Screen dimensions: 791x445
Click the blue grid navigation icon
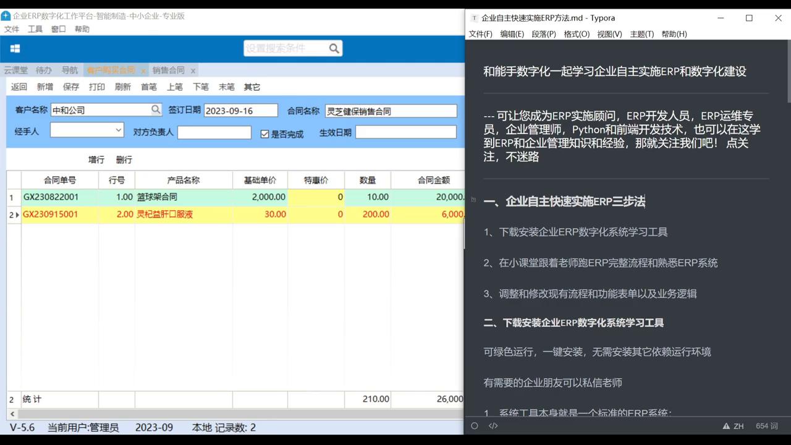(x=14, y=48)
